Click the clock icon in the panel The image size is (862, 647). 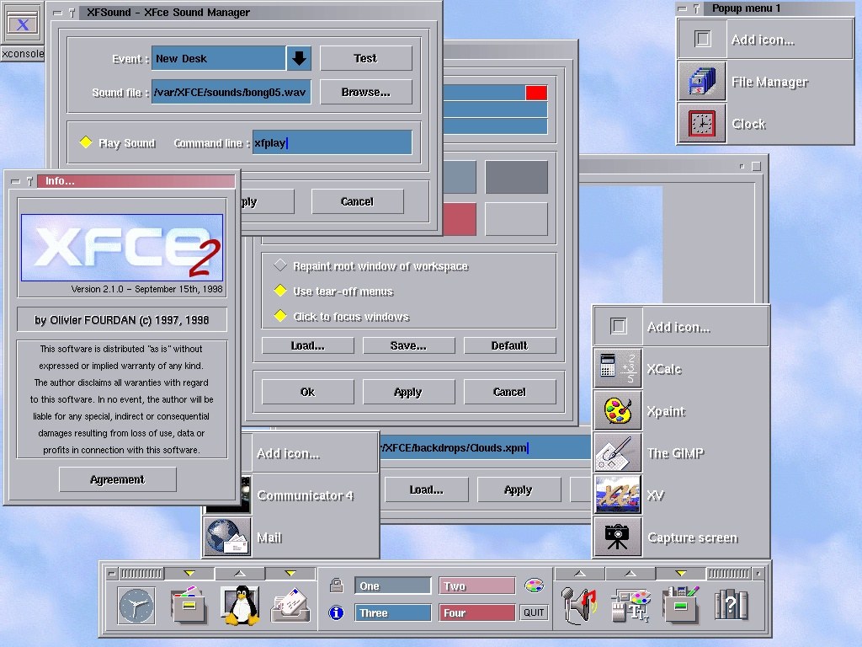coord(136,605)
